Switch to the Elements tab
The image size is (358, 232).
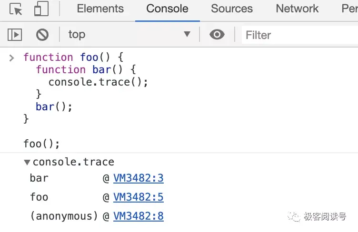pos(100,9)
